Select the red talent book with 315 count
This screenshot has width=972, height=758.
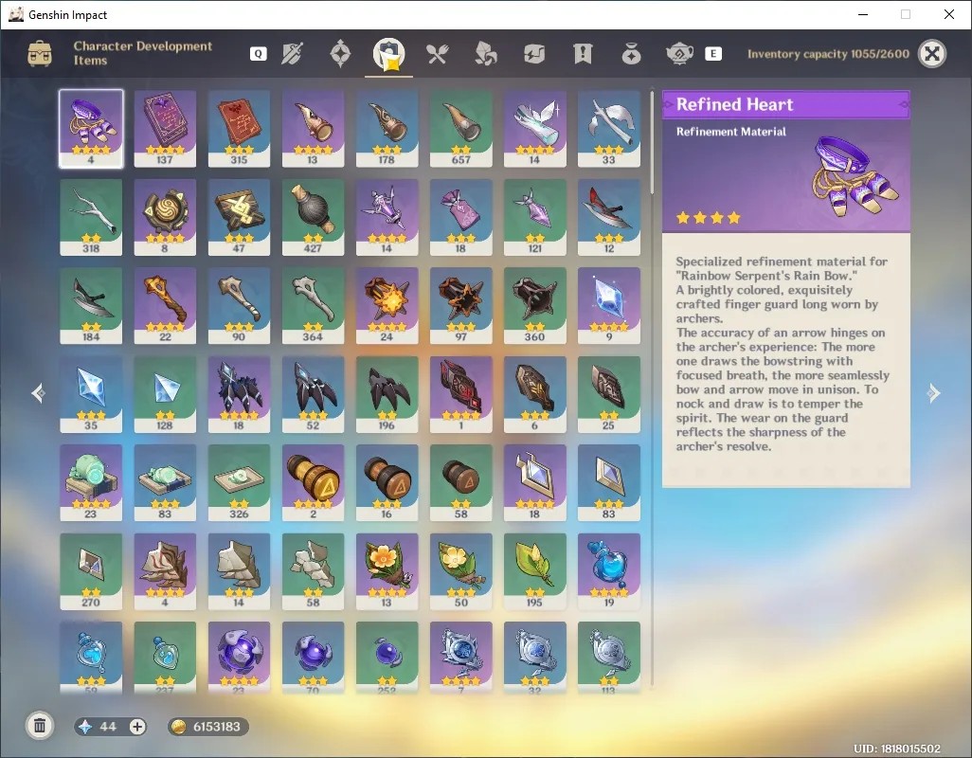(x=239, y=129)
